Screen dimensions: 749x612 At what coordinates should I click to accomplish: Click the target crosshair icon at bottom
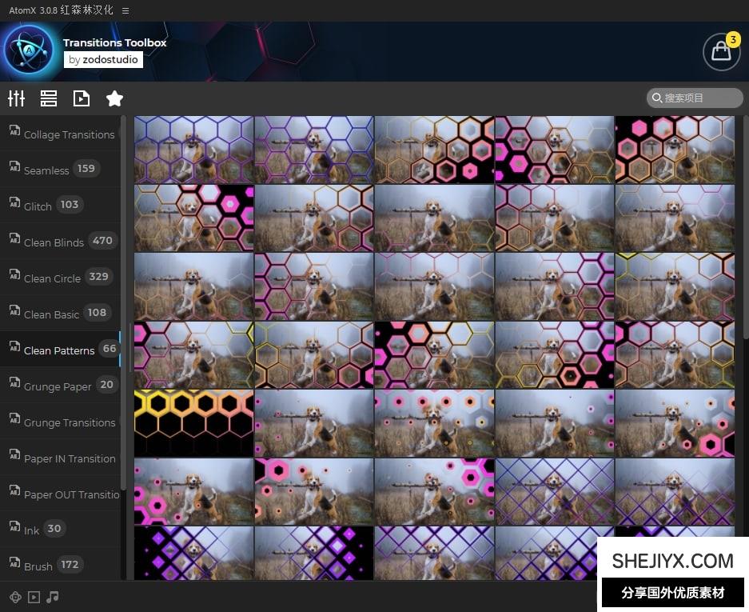(x=14, y=597)
